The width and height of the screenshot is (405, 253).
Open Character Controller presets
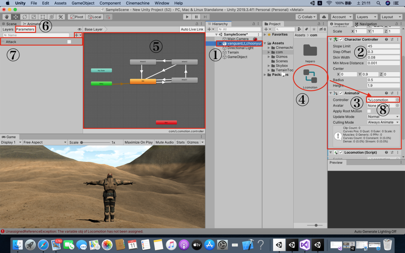(x=392, y=39)
